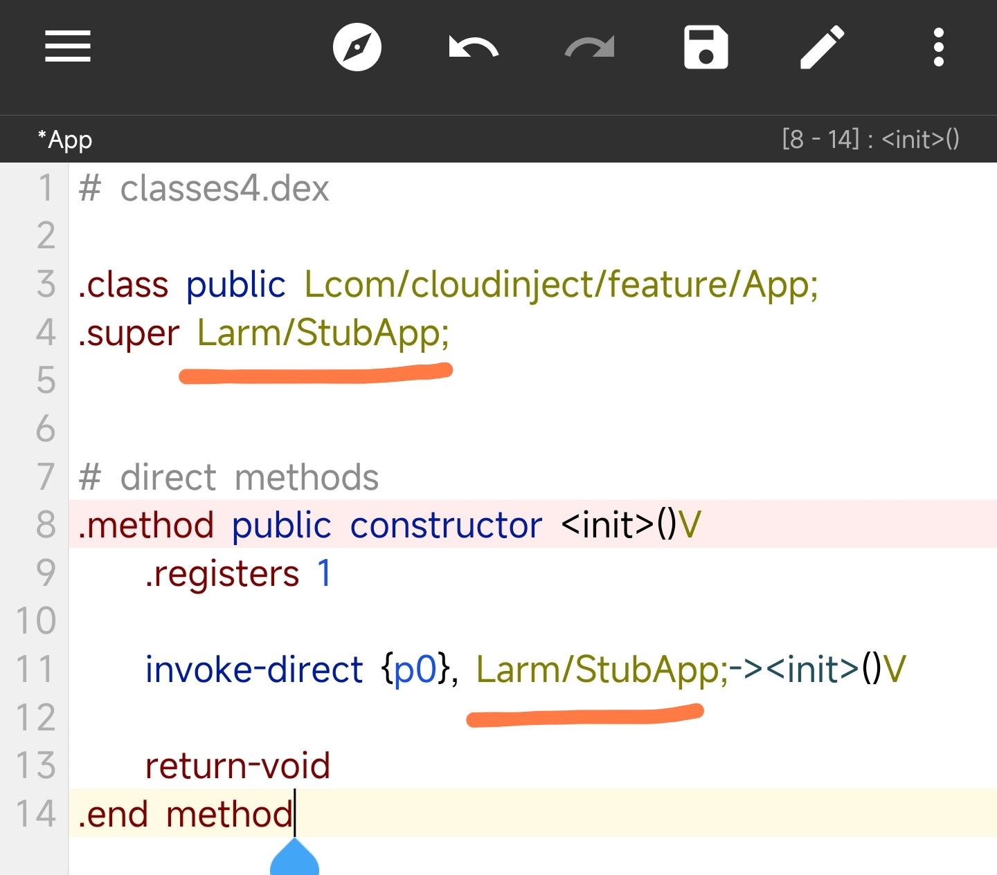The width and height of the screenshot is (997, 875).
Task: Click the '.method' directive on line 8
Action: 146,525
